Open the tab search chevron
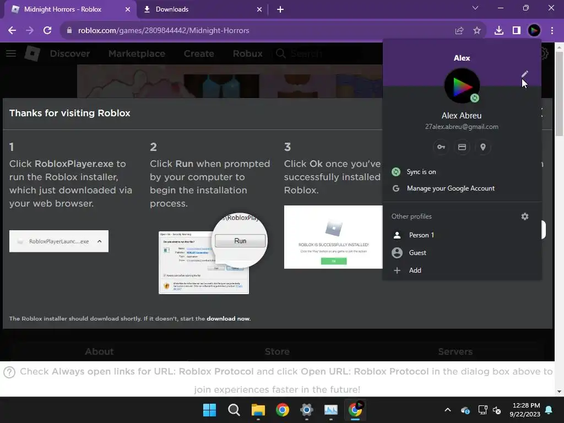564x423 pixels. [x=475, y=8]
